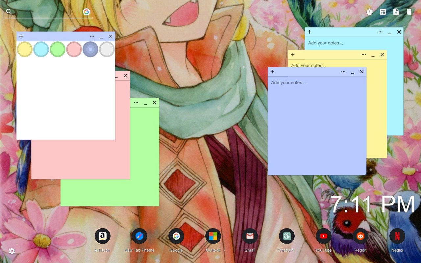Open the Outlook shortcut
The height and width of the screenshot is (263, 421).
213,236
